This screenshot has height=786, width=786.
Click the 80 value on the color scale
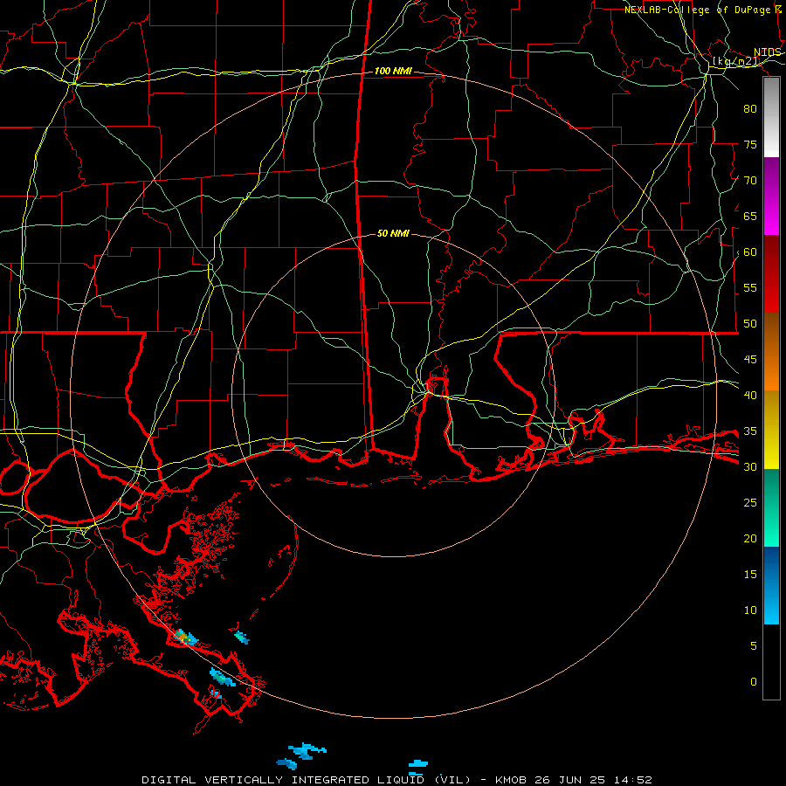click(750, 109)
